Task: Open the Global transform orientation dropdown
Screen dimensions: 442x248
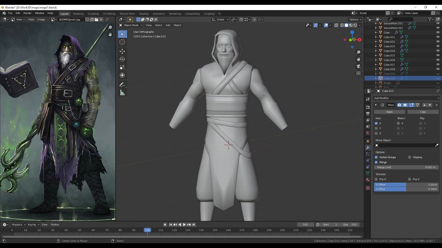Action: (x=220, y=19)
